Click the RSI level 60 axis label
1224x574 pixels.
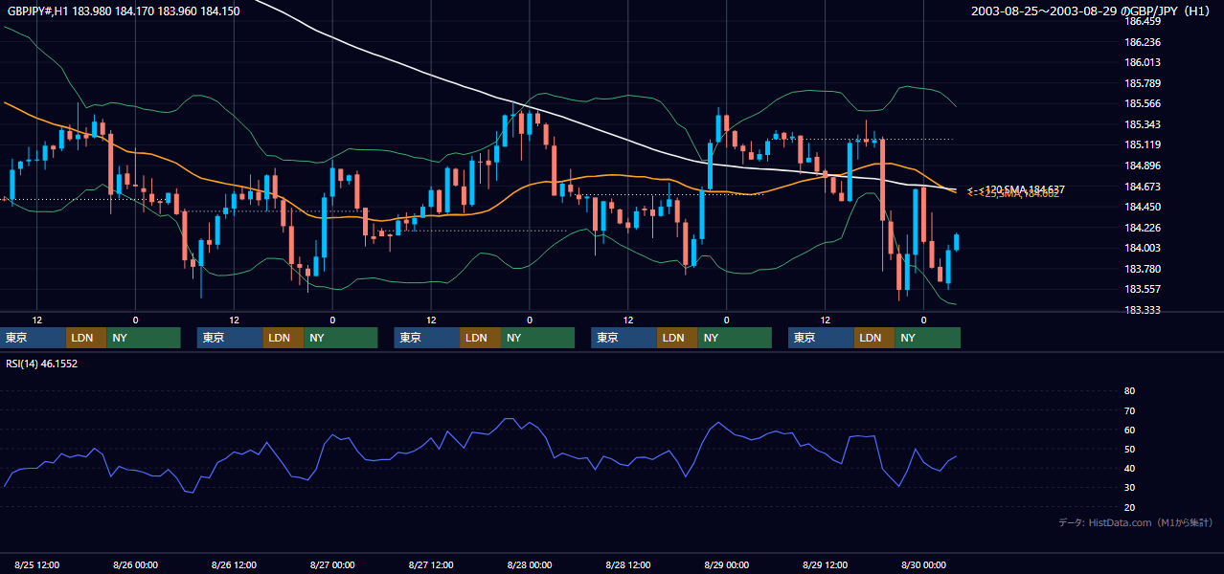[1129, 430]
